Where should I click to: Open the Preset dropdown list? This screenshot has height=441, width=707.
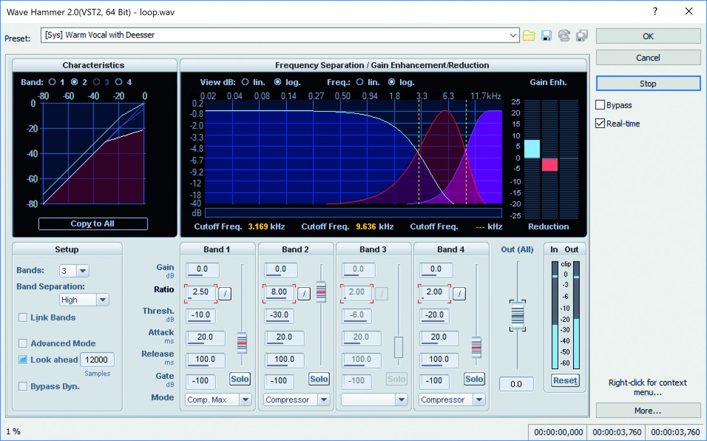click(513, 35)
